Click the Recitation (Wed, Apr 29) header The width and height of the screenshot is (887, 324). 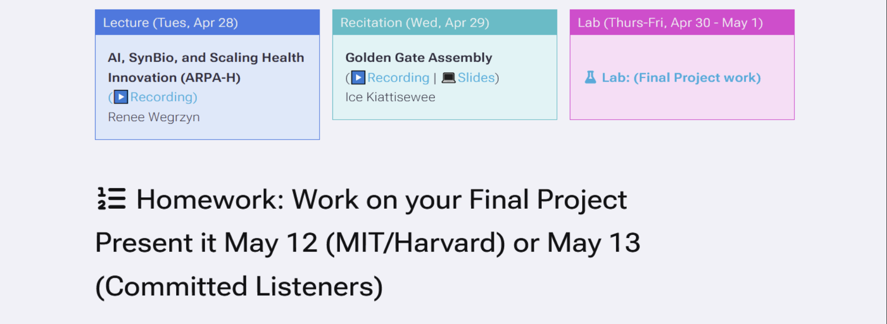[445, 22]
